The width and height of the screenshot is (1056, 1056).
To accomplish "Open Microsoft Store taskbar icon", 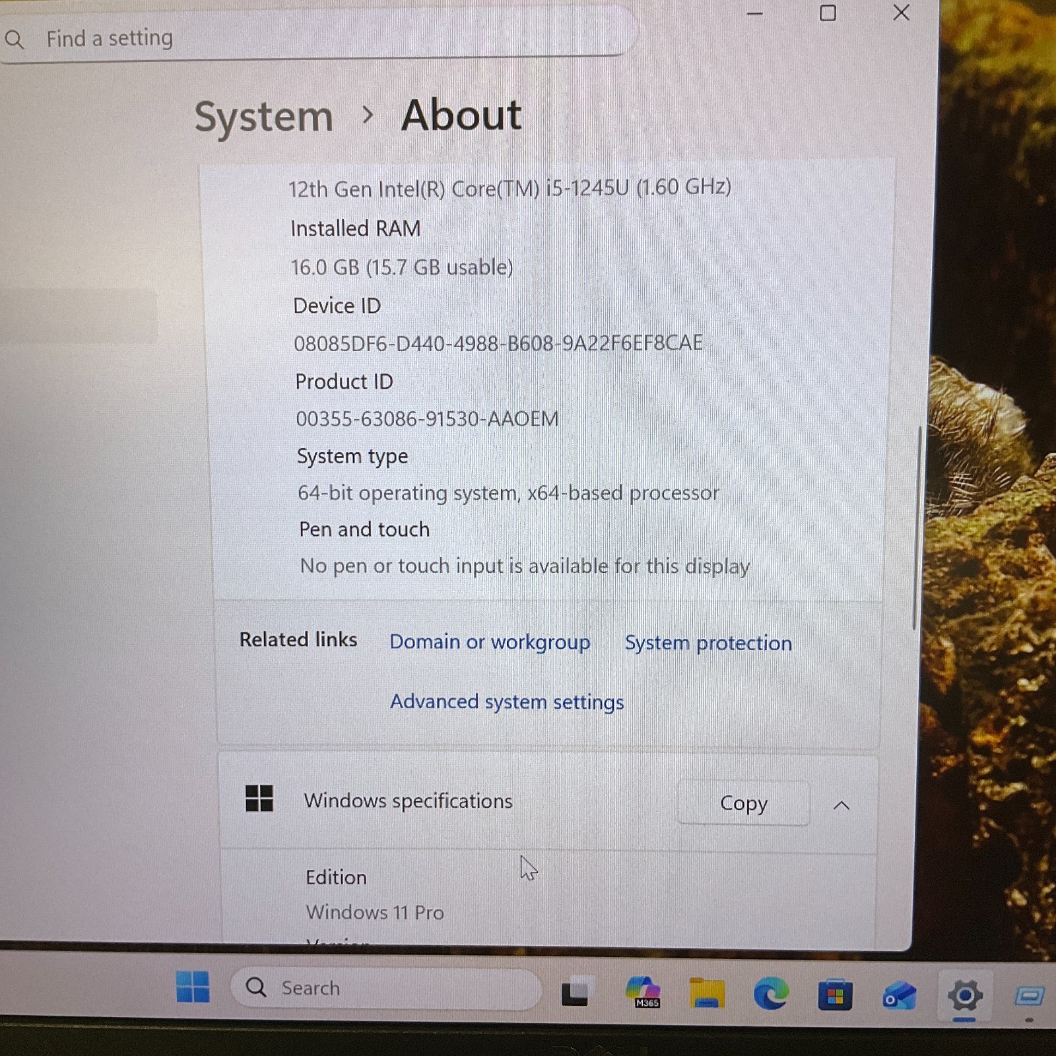I will [x=835, y=995].
